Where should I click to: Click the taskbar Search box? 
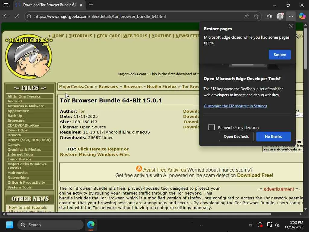50,225
